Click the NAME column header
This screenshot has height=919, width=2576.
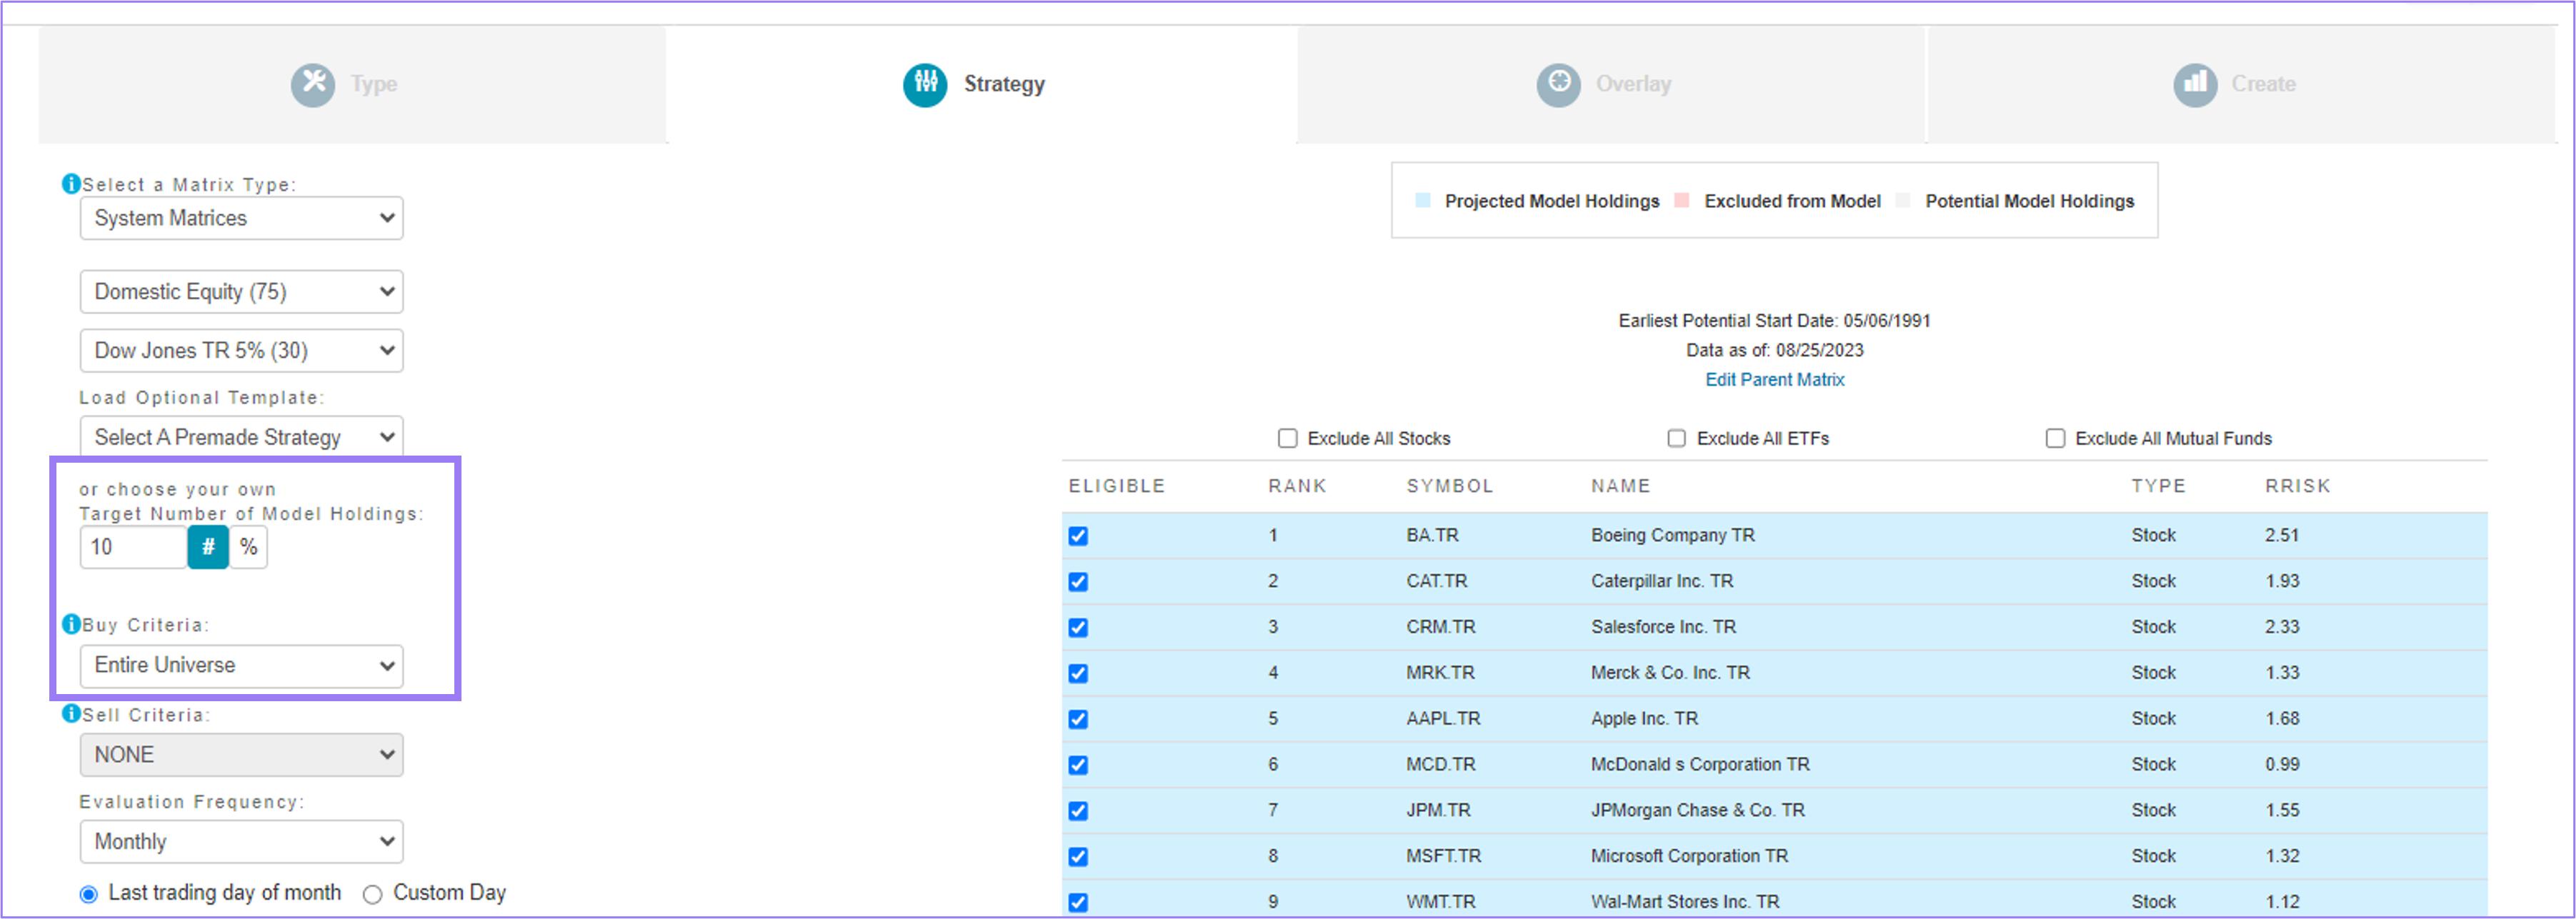1621,486
